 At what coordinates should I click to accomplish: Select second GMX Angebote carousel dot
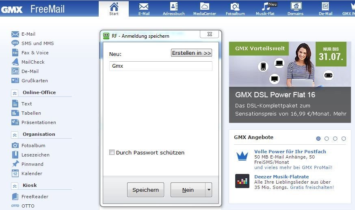[x=327, y=139]
